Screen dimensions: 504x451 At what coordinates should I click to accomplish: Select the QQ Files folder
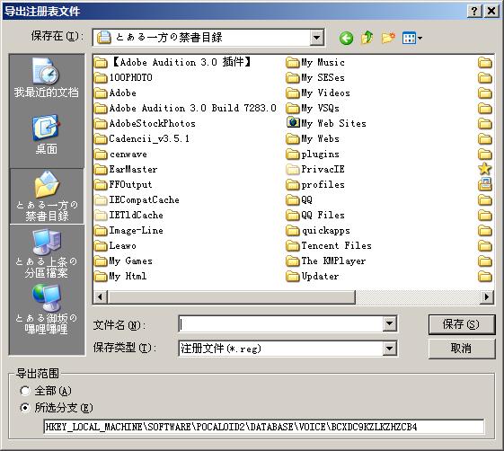click(x=315, y=215)
